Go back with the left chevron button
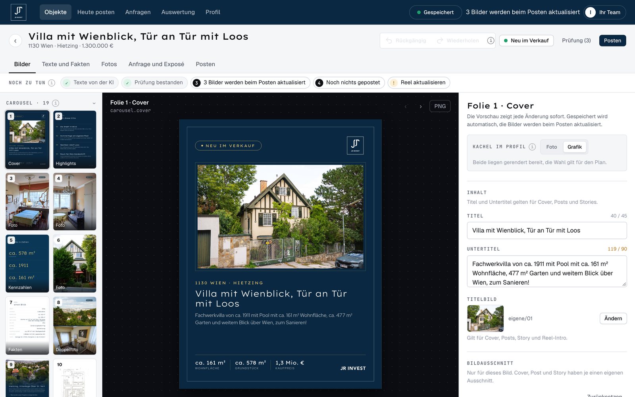This screenshot has width=635, height=397. [15, 40]
